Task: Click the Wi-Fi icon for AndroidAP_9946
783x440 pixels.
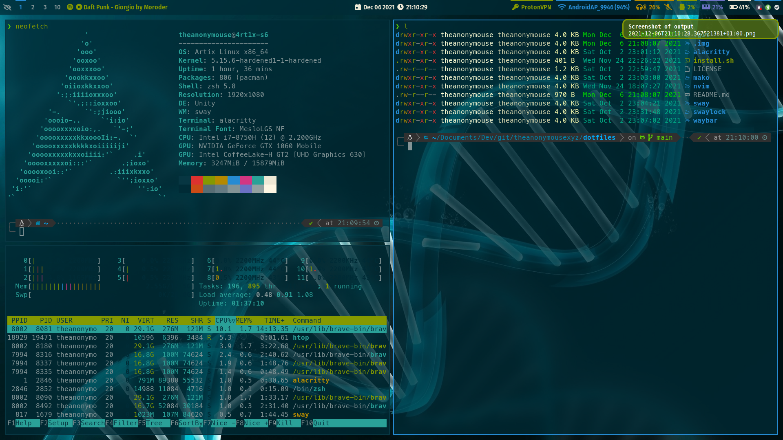Action: click(x=562, y=7)
